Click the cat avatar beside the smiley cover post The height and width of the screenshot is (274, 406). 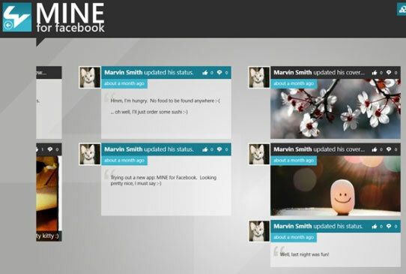tap(259, 154)
